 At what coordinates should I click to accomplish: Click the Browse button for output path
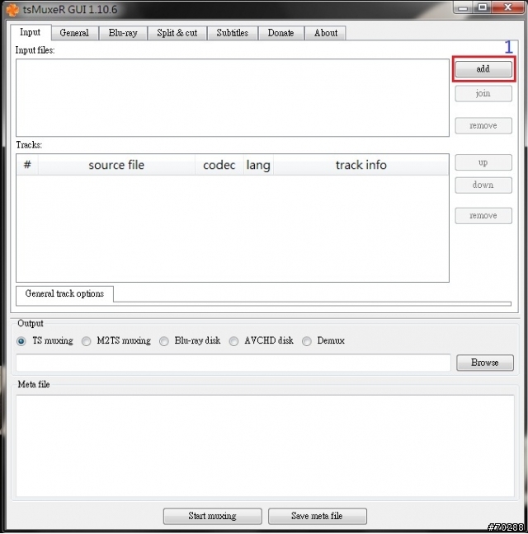(x=485, y=363)
